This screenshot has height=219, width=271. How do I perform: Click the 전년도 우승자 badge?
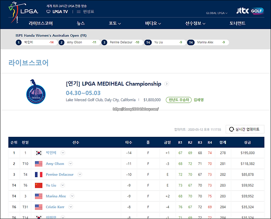[179, 100]
